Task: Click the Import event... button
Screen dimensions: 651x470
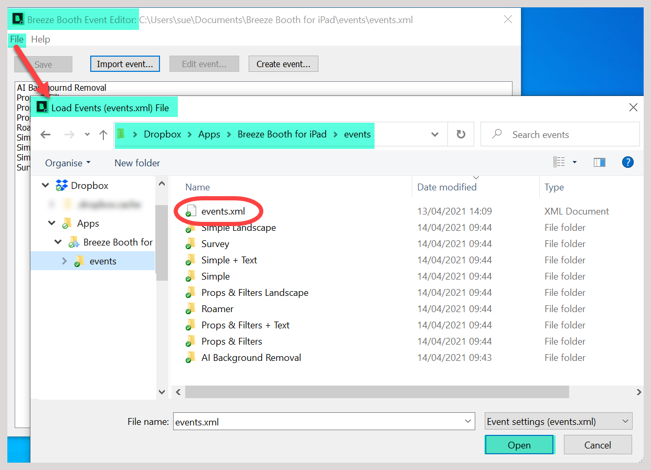Action: pos(125,64)
